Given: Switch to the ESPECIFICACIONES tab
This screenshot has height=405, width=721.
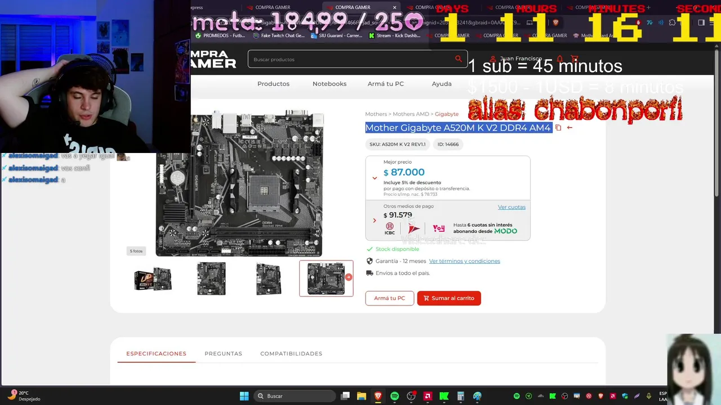Looking at the screenshot, I should click(x=156, y=354).
